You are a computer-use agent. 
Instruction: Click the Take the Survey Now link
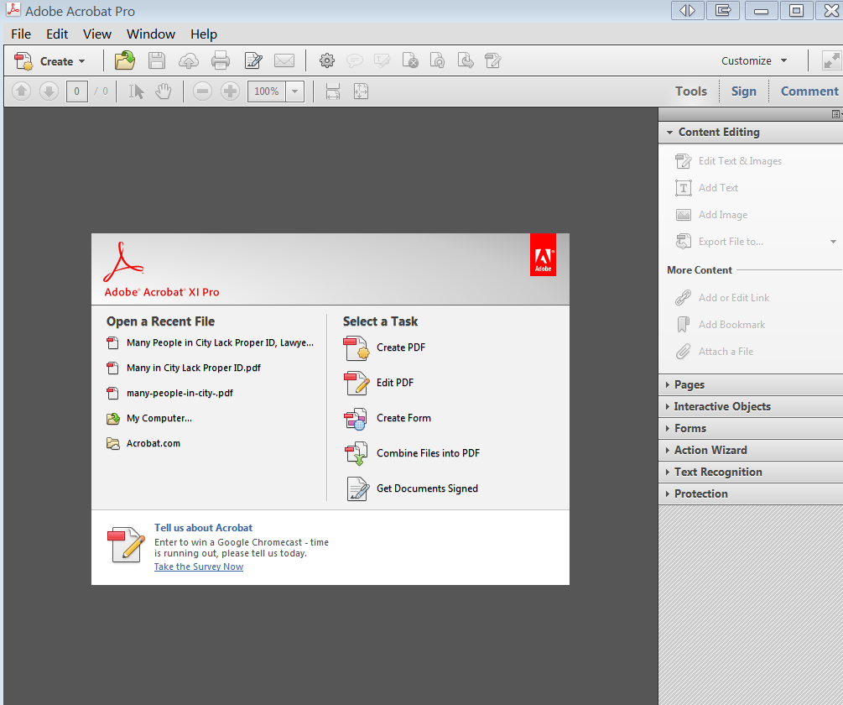[198, 566]
